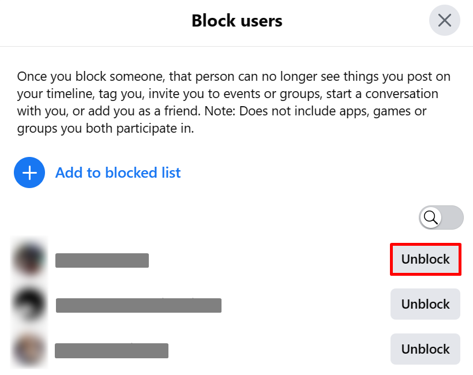
Task: Click the first blocked user's name placeholder
Action: pos(102,260)
